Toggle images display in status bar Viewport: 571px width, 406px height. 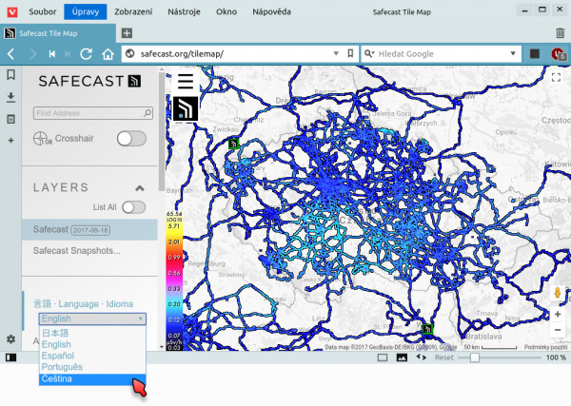tap(402, 358)
